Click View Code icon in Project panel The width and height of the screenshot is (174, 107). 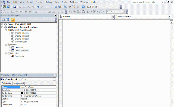coord(3,20)
